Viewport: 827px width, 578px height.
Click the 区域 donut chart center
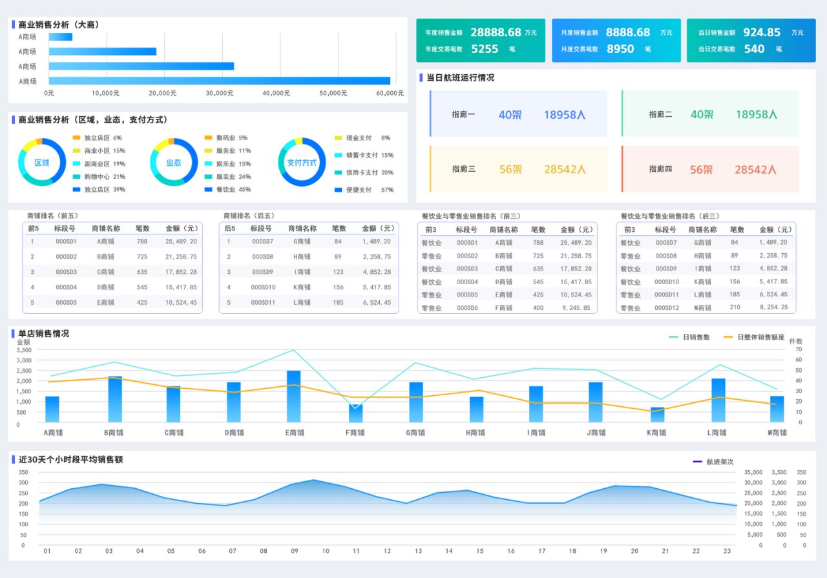coord(42,163)
